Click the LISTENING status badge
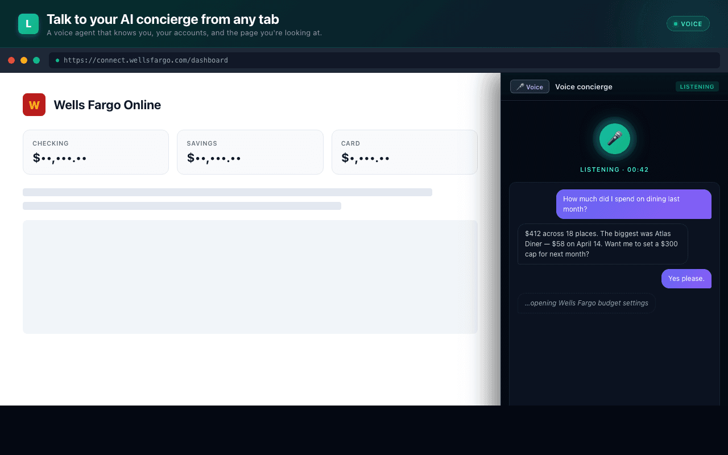 coord(697,86)
